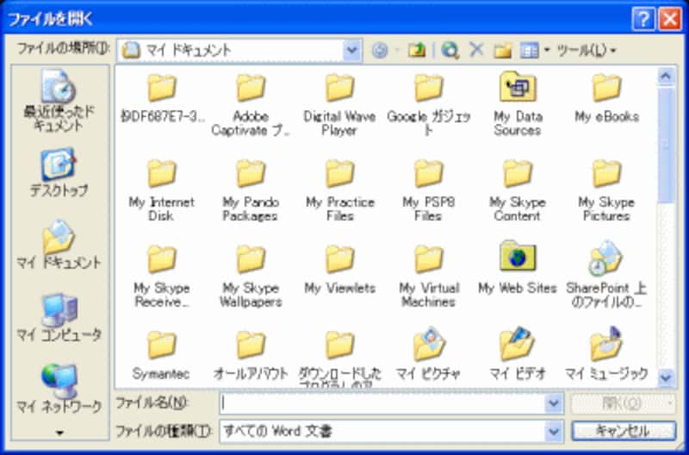Select the My eBooks folder
The image size is (689, 455).
pos(606,98)
